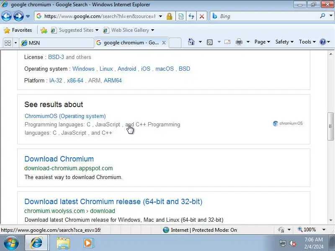Viewport: 335px width, 251px height.
Task: Open the Windows operating system link
Action: 83,69
